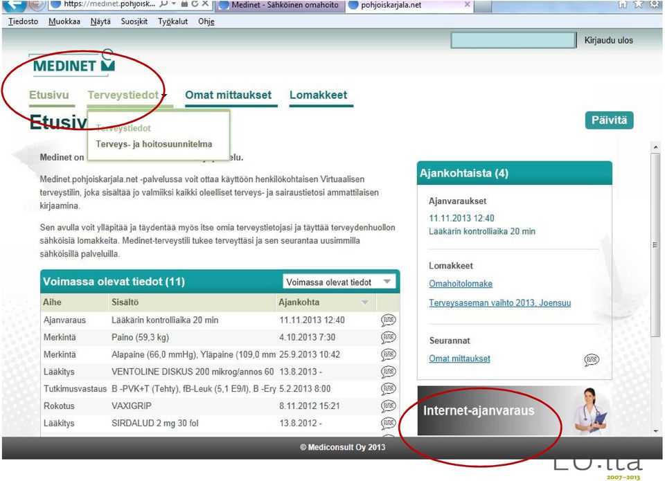Click Ajankohtaista (4) panel header
The image size is (665, 481).
point(515,173)
